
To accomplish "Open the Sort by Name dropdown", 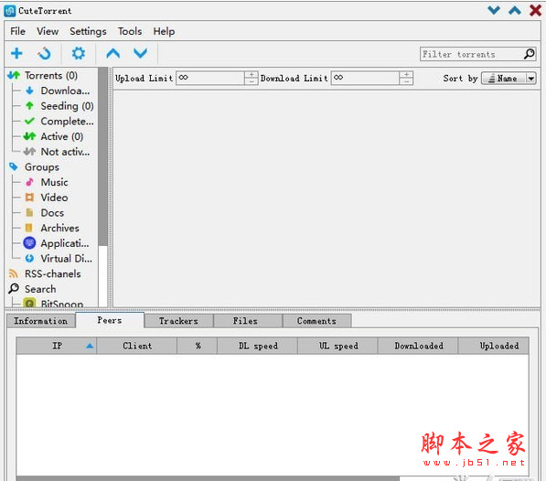I will coord(509,79).
